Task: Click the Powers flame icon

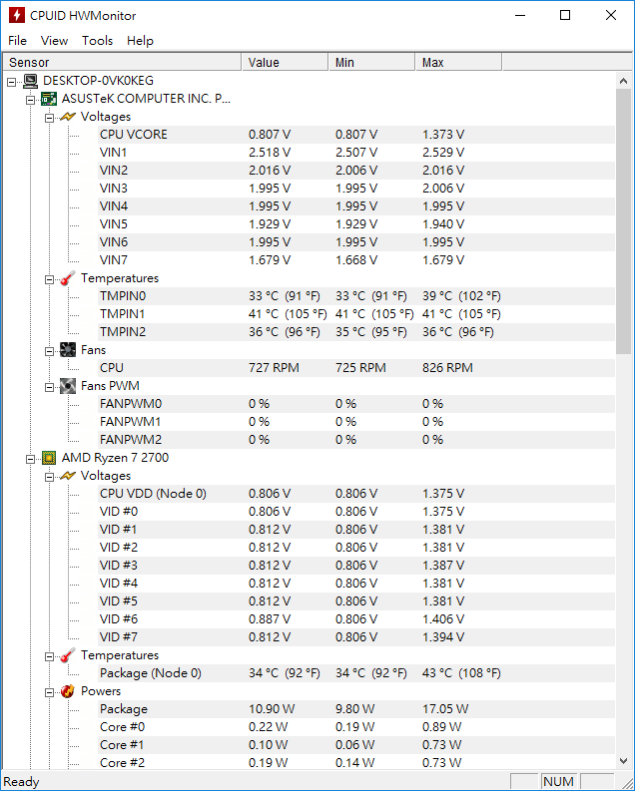Action: [68, 691]
